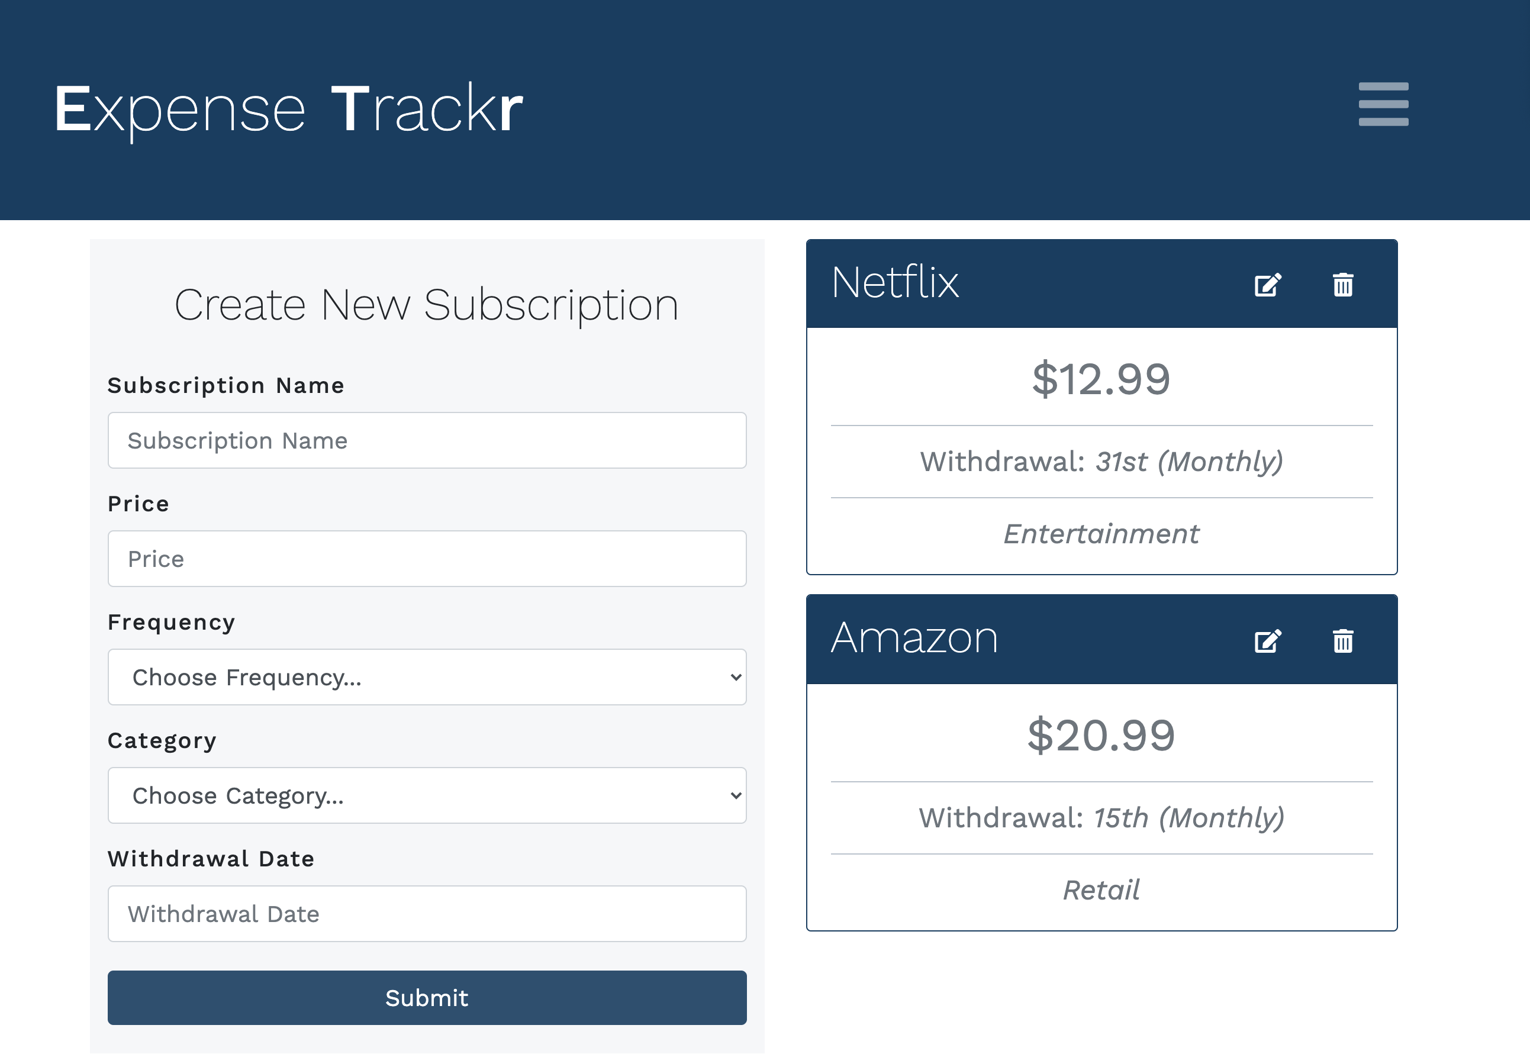Viewport: 1530px width, 1054px height.
Task: Edit the Netflix subscription
Action: (x=1268, y=285)
